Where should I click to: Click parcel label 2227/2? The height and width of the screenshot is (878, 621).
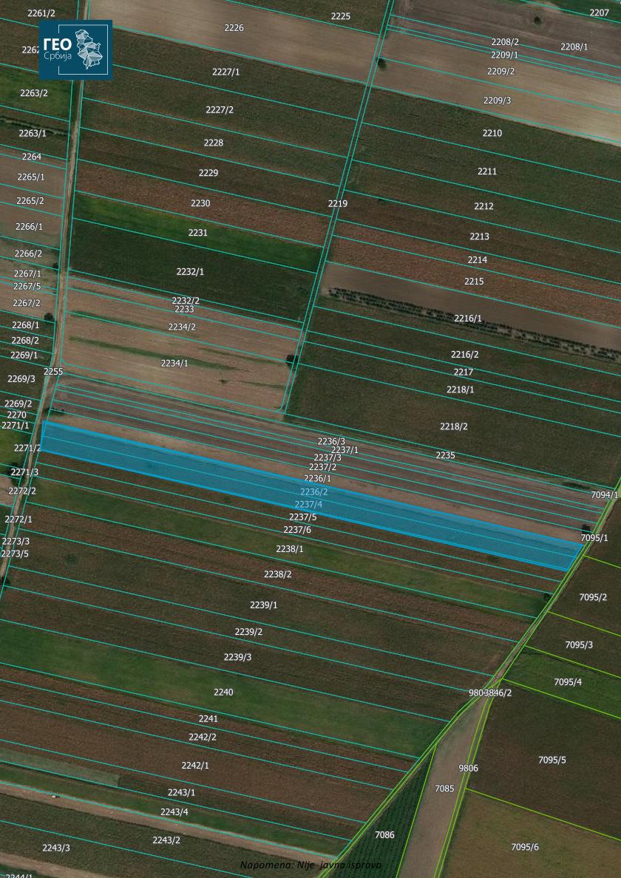click(x=220, y=109)
